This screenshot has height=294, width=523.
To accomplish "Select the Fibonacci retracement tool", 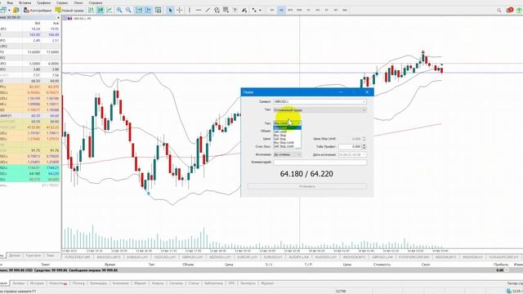I will point(226,11).
